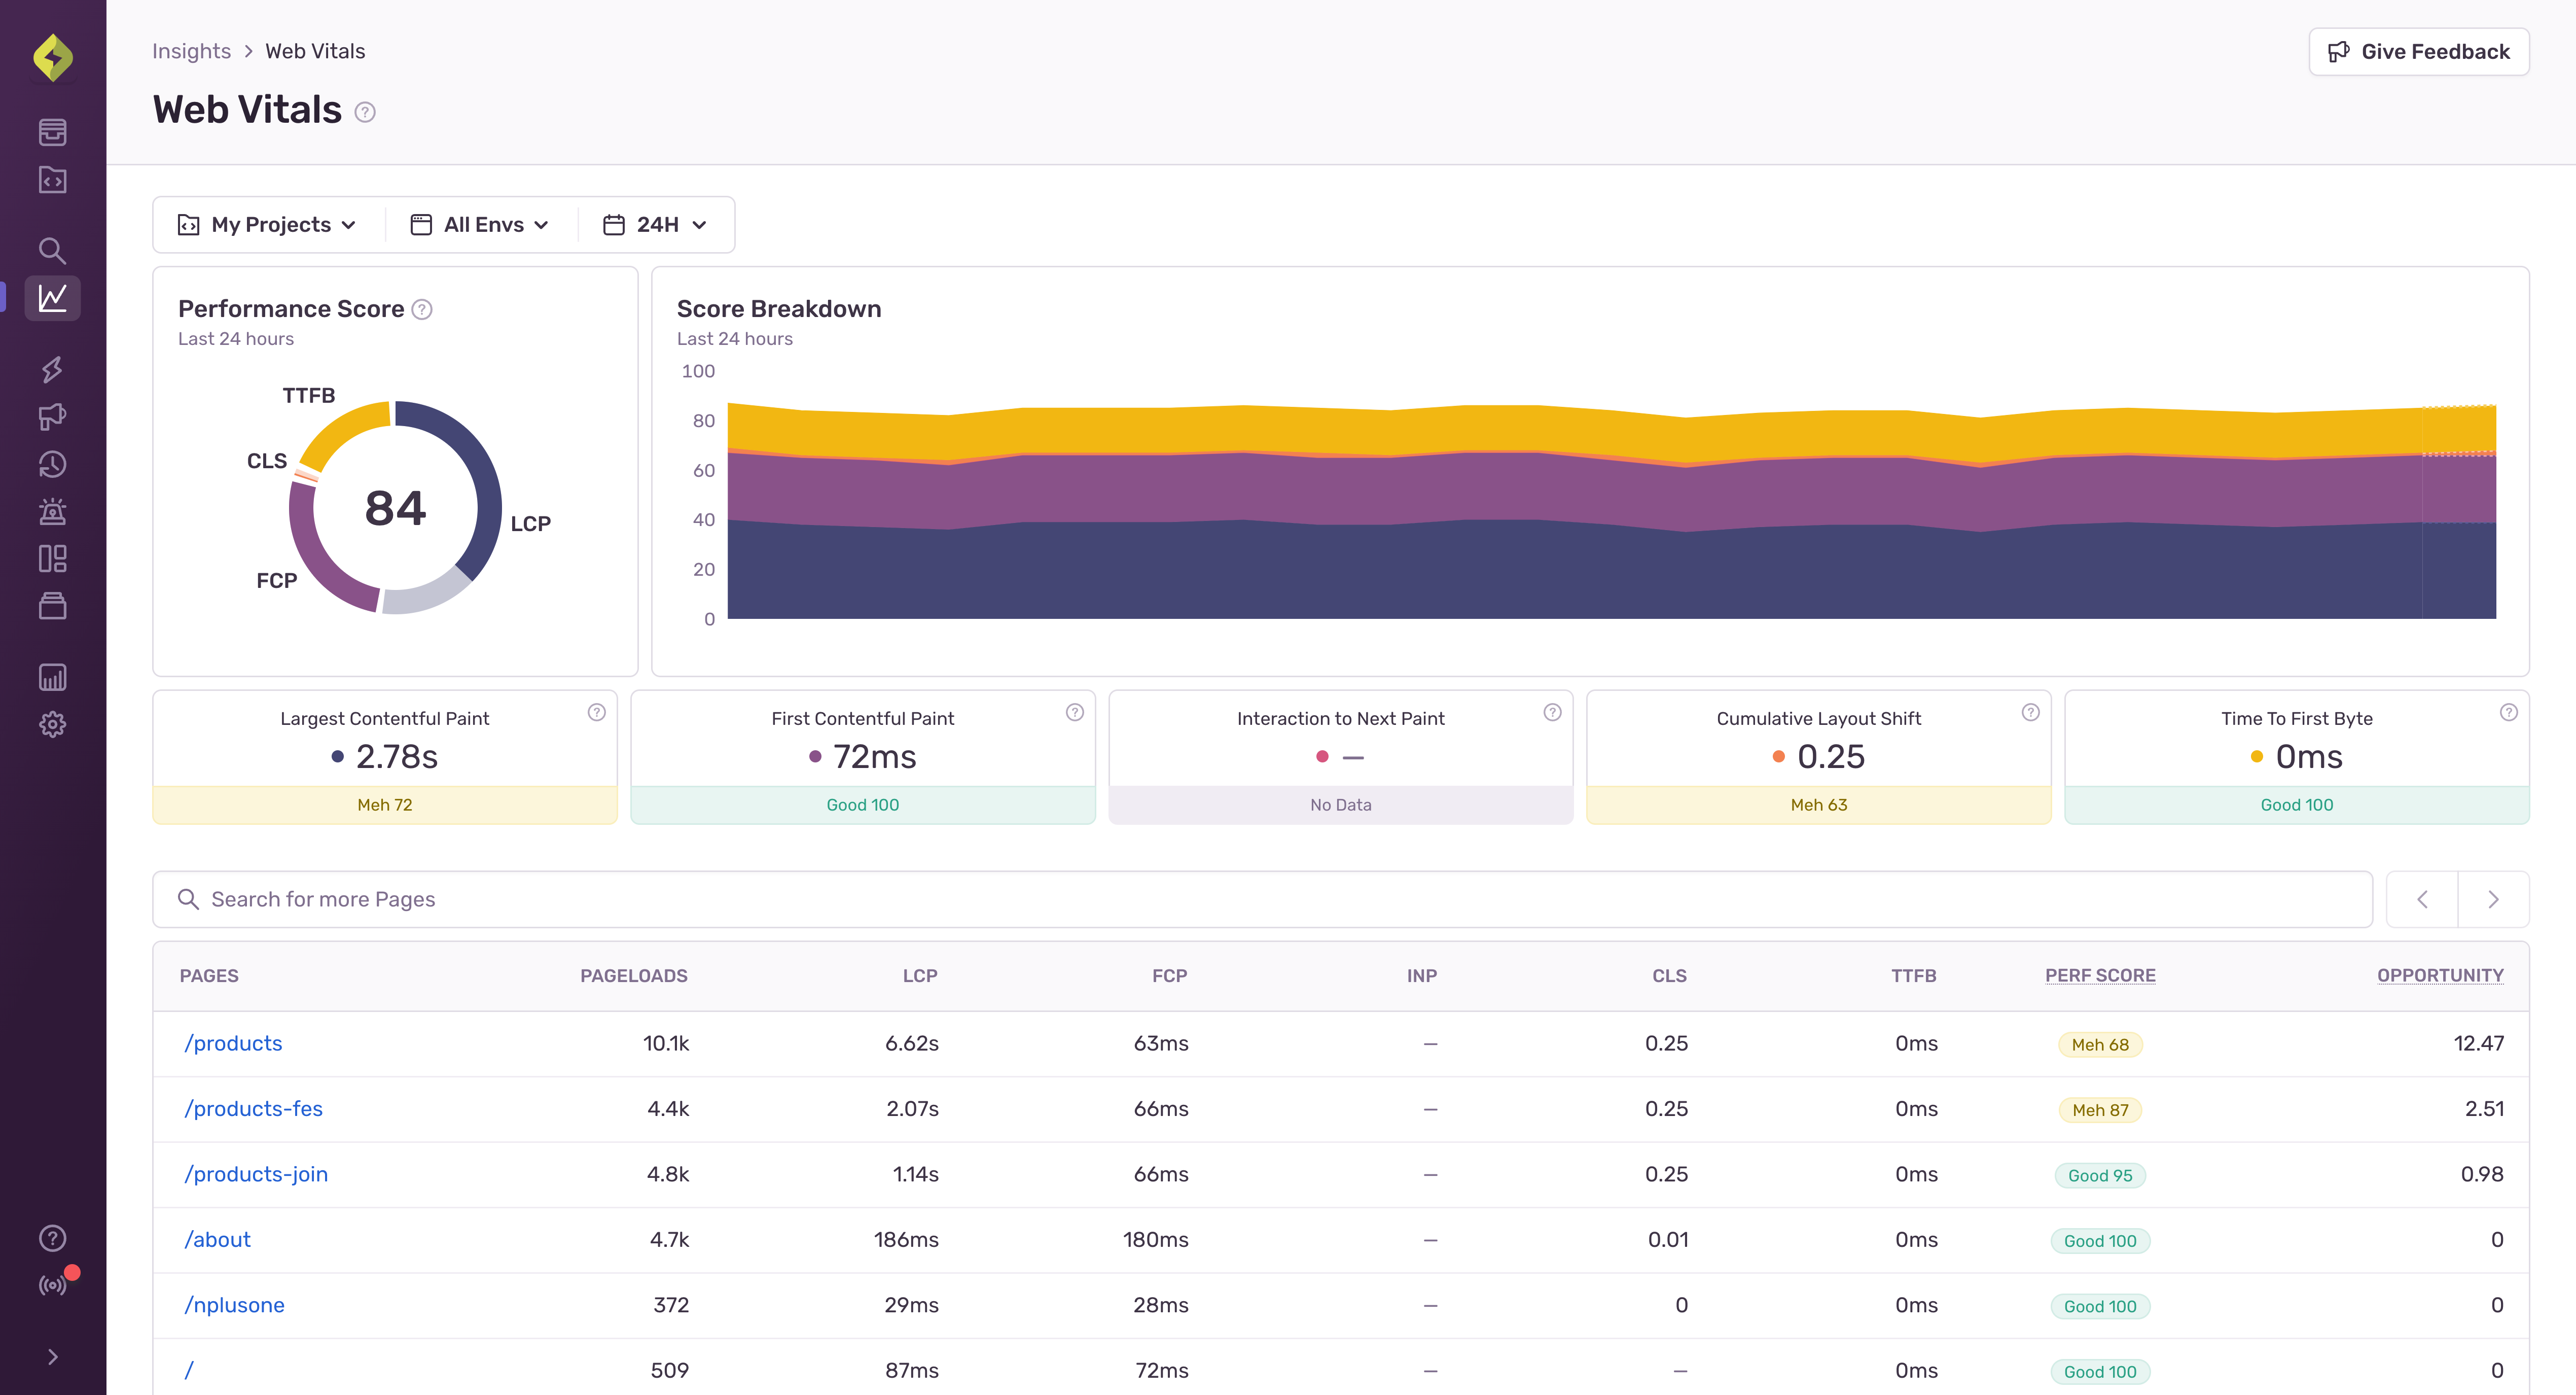Open the Settings gear in sidebar

[53, 724]
